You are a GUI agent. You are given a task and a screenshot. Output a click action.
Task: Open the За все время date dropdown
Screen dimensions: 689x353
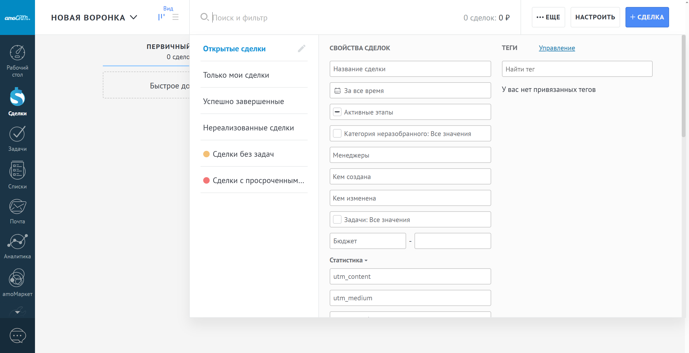(x=410, y=91)
